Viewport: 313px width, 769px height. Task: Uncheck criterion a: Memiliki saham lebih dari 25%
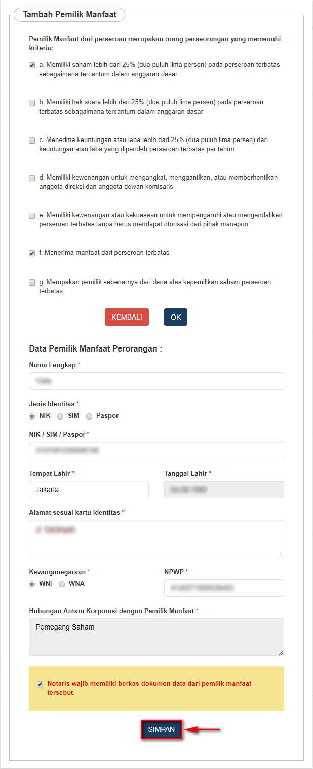(32, 65)
